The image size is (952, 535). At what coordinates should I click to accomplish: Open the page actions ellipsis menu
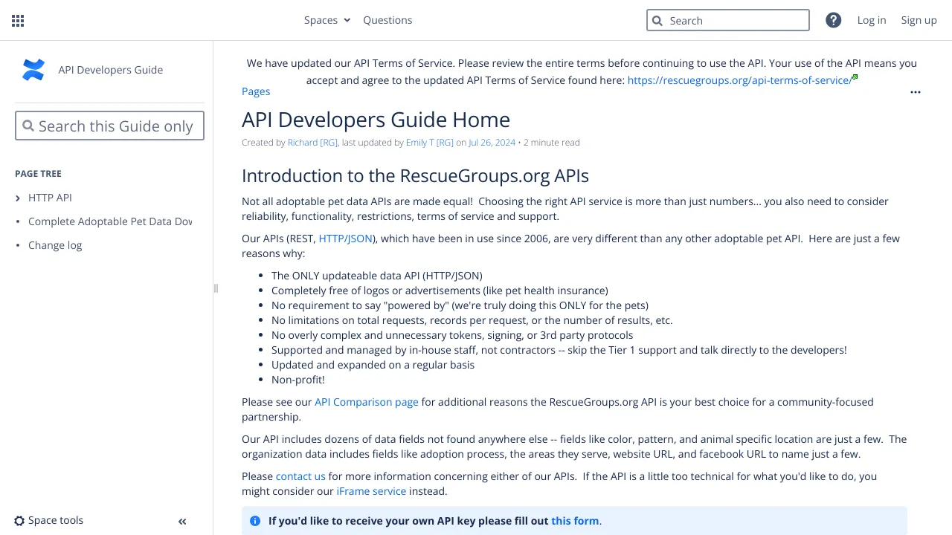(x=916, y=92)
